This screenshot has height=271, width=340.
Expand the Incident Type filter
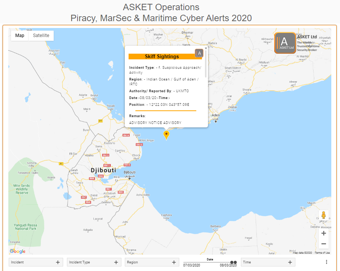(x=94, y=262)
